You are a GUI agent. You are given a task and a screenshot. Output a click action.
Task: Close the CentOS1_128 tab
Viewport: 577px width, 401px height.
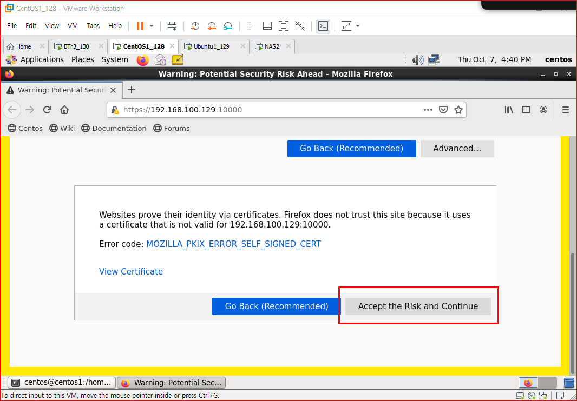coord(172,46)
